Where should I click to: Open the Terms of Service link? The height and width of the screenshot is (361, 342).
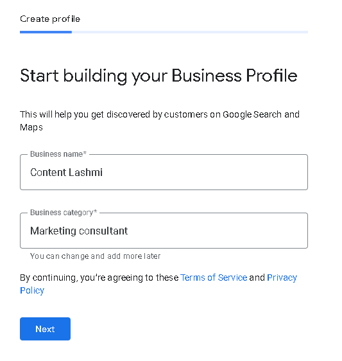214,277
